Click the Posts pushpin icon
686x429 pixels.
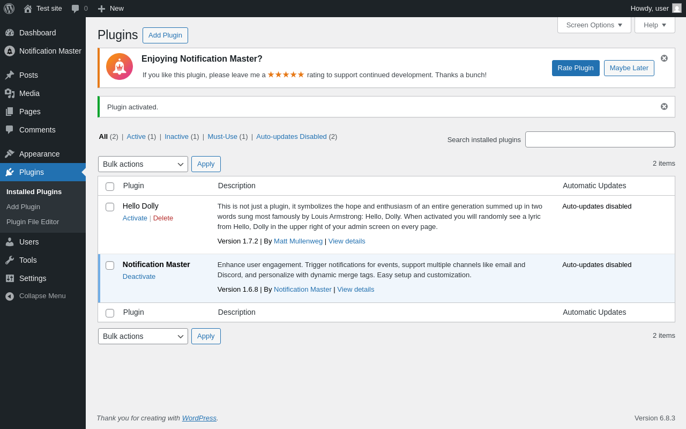[x=10, y=75]
